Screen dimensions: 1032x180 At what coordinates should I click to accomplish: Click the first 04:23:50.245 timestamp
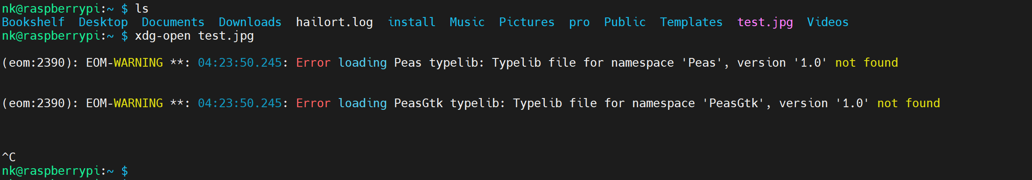(239, 63)
